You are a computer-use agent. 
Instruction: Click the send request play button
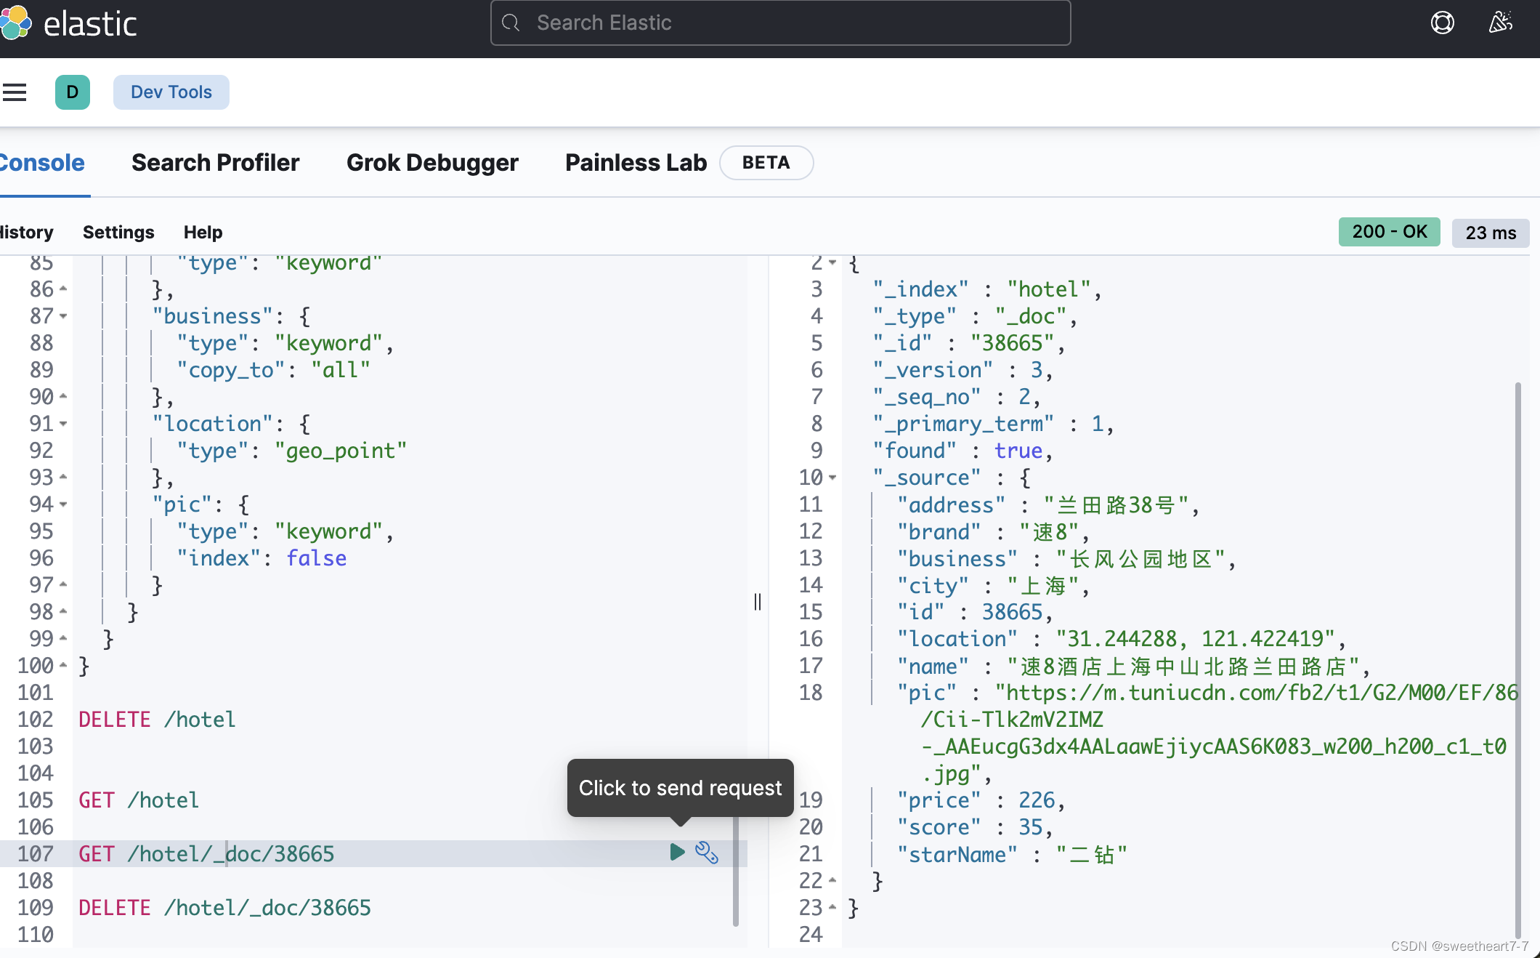pos(677,851)
